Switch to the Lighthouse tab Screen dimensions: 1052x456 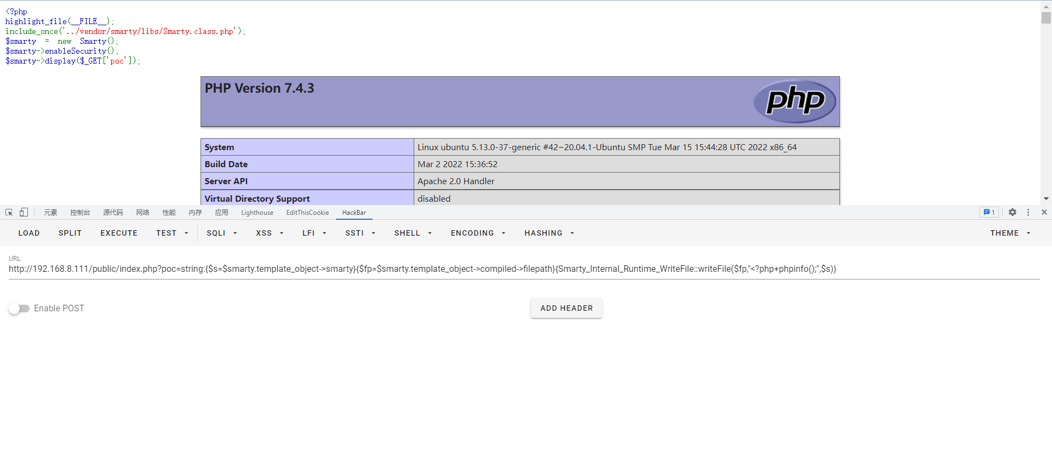coord(257,213)
